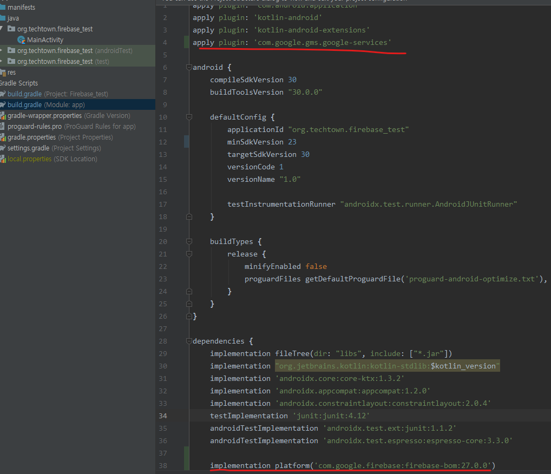Collapse the buildTypes block fold marker
This screenshot has width=551, height=474.
point(189,241)
